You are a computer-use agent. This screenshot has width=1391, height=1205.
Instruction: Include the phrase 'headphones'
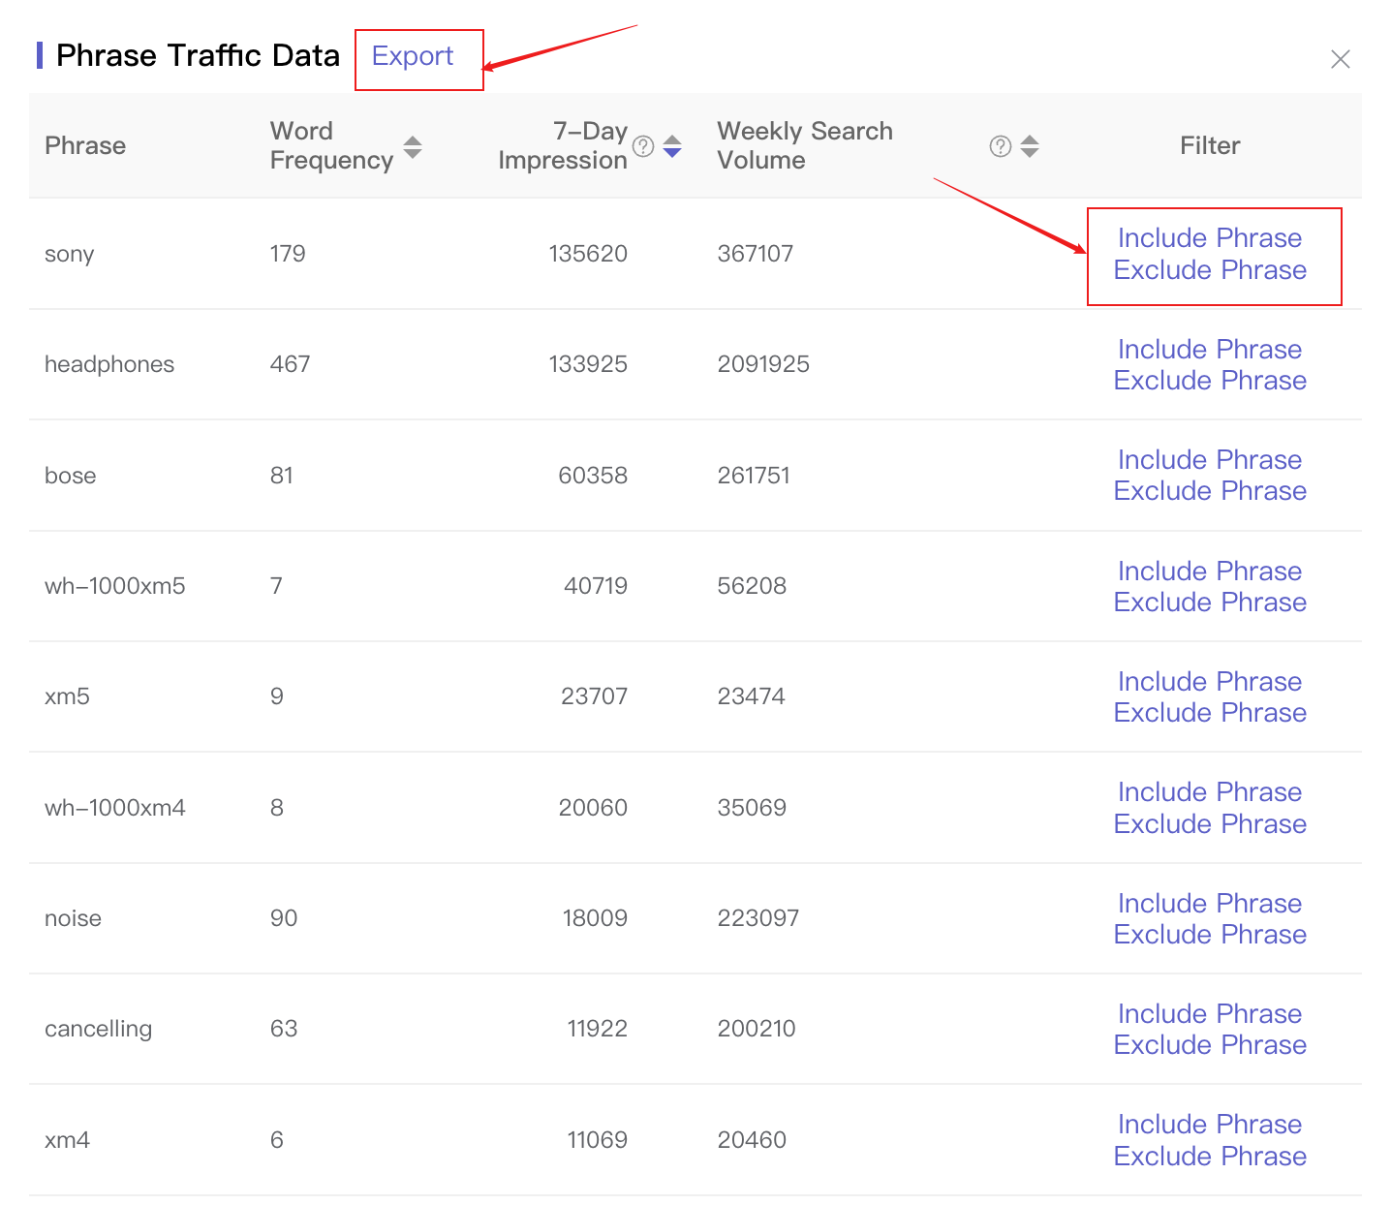point(1209,349)
